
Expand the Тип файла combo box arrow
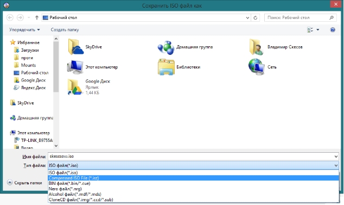tap(336, 165)
